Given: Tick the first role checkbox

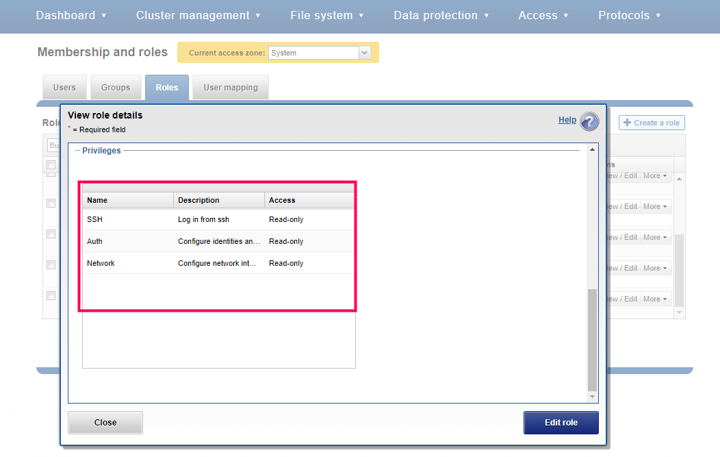Looking at the screenshot, I should [51, 164].
